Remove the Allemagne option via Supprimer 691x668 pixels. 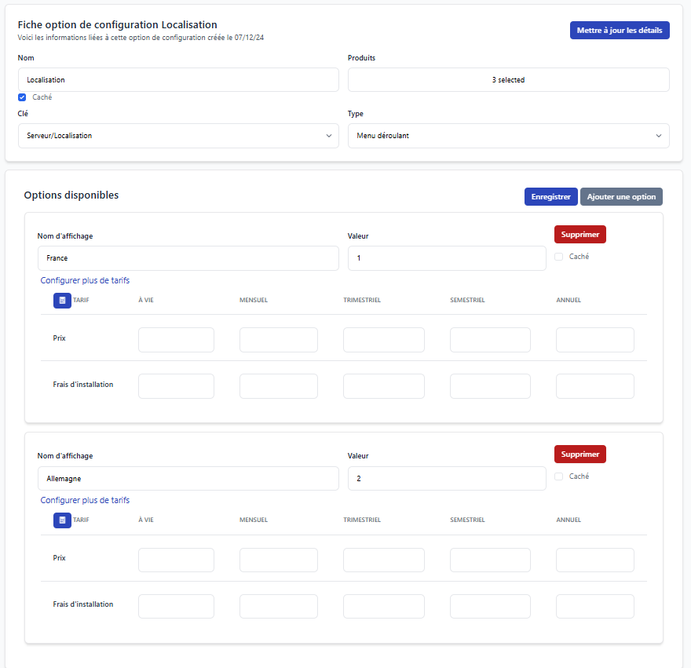[x=579, y=454]
